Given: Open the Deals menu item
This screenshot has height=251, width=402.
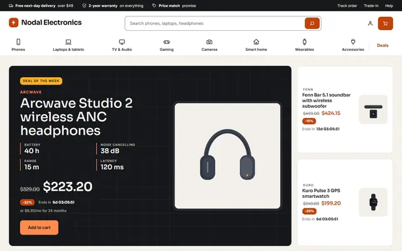Looking at the screenshot, I should point(383,45).
